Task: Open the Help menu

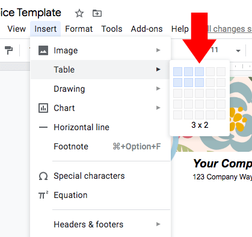Action: (x=180, y=29)
